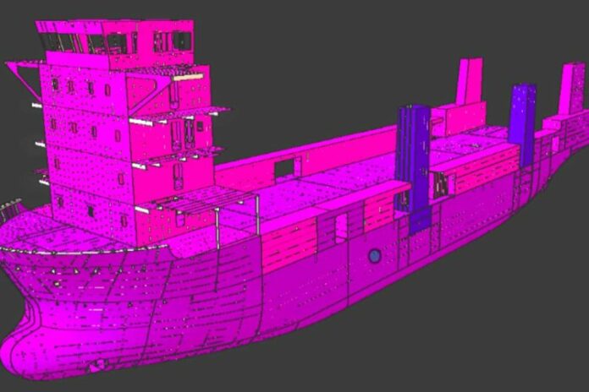
Task: Click the rectangular opening in the hold coaming
Action: tap(284, 167)
